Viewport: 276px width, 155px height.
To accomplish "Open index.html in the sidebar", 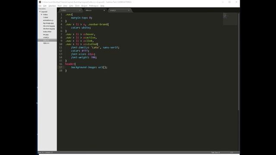I will tap(47, 31).
